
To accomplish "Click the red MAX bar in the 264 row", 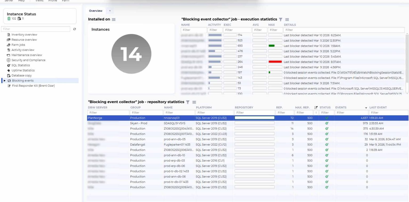I will 275,62.
